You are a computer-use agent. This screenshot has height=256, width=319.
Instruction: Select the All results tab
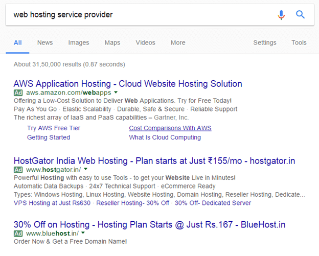click(x=18, y=43)
